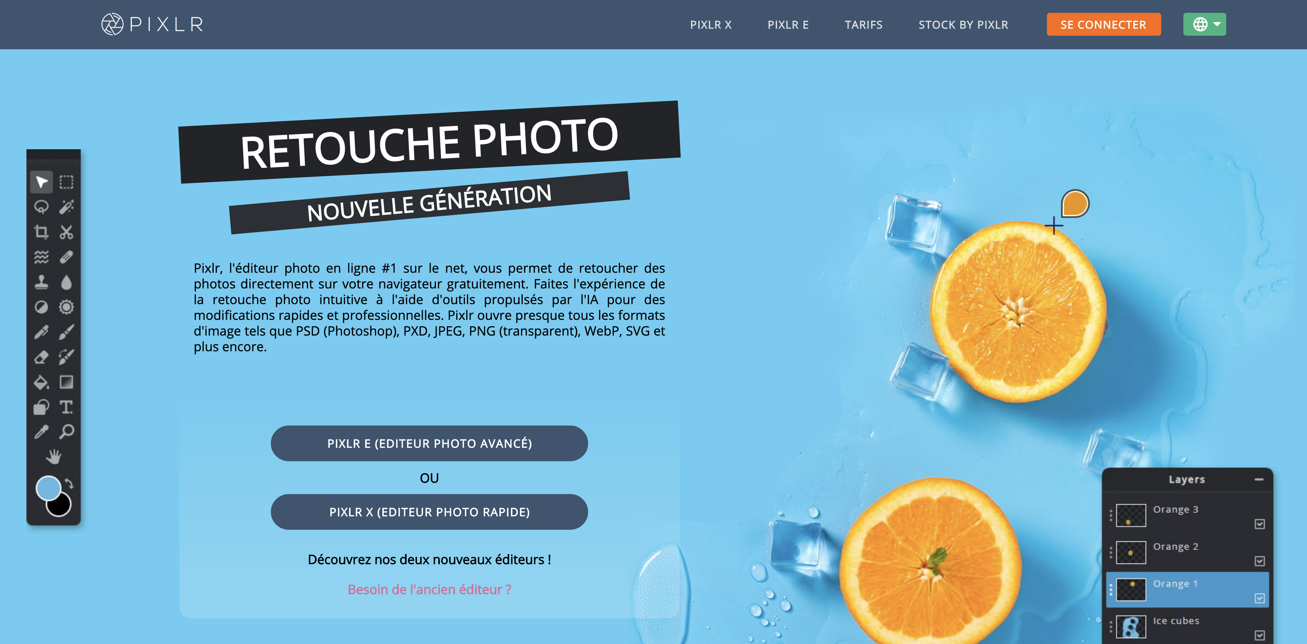This screenshot has width=1307, height=644.
Task: Choose the Zoom magnifier tool
Action: 66,432
